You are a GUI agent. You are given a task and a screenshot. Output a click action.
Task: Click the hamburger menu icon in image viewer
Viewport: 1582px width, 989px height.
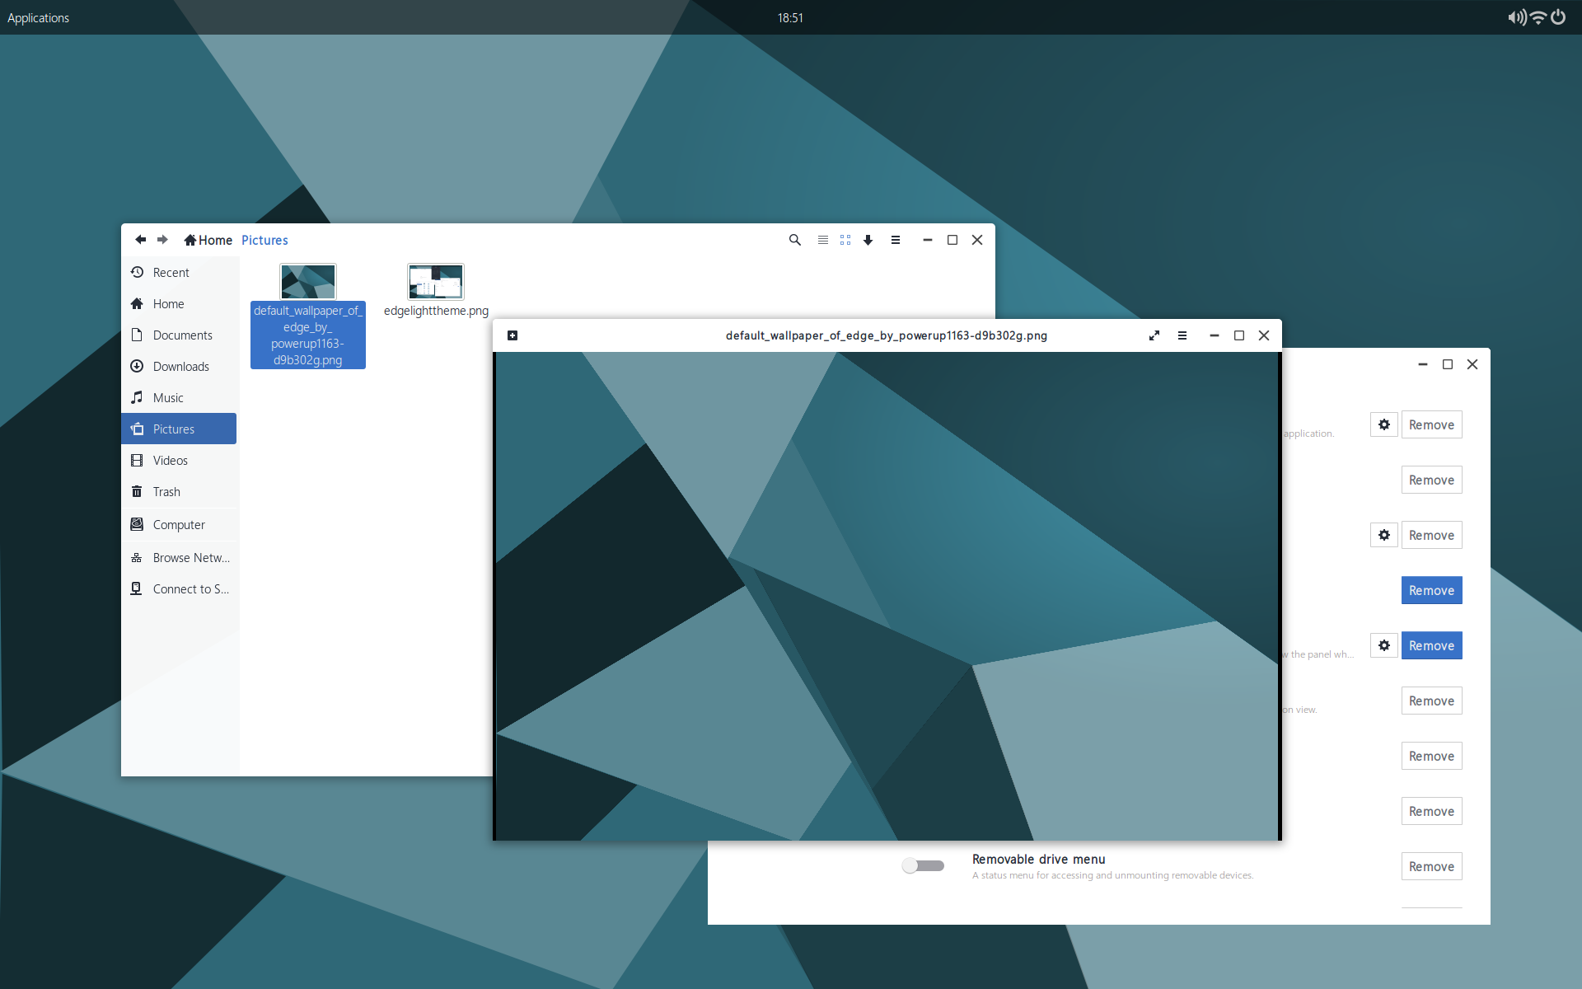1181,335
